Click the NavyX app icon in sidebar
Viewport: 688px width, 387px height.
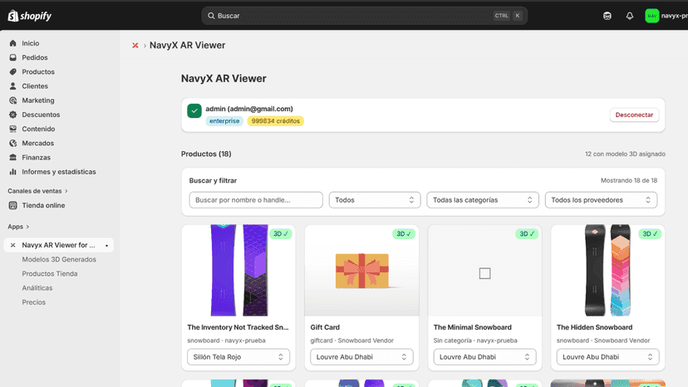point(12,245)
